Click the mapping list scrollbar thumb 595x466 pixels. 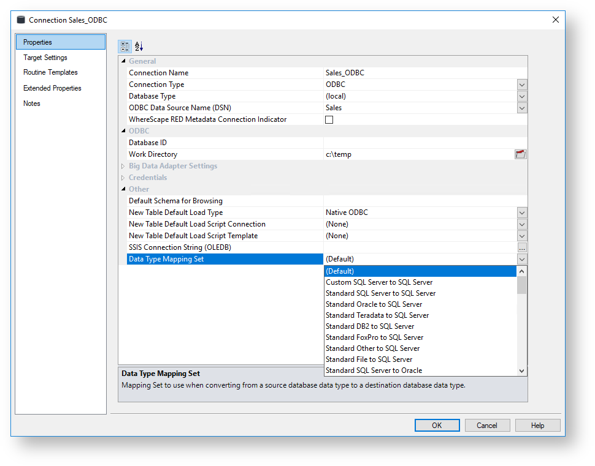[x=522, y=285]
